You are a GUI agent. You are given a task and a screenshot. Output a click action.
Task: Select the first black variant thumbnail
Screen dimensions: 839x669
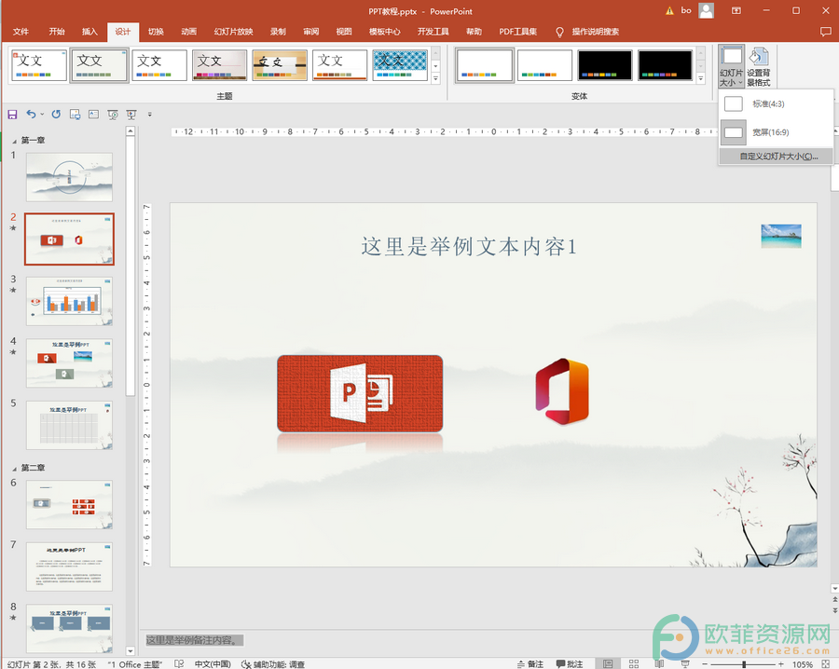pyautogui.click(x=605, y=65)
